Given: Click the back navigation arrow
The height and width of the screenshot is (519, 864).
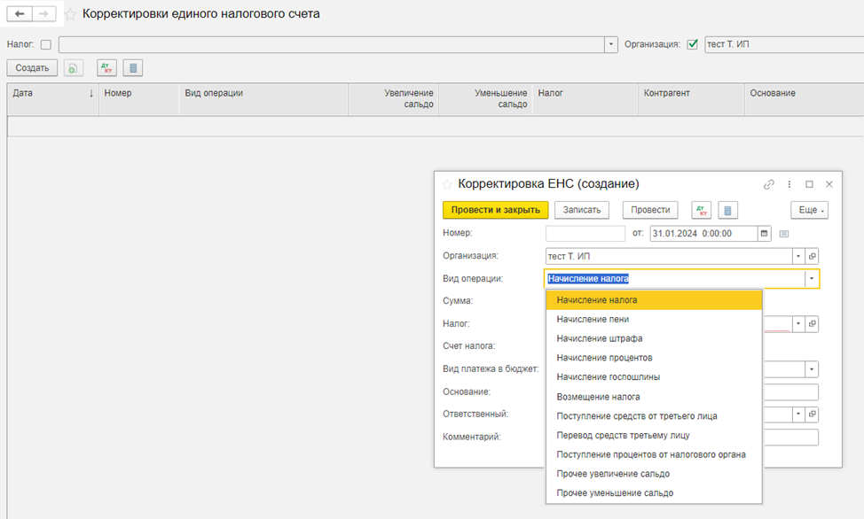Looking at the screenshot, I should pos(20,14).
